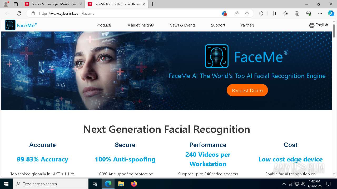Open the tab actions menu icon

16,4
